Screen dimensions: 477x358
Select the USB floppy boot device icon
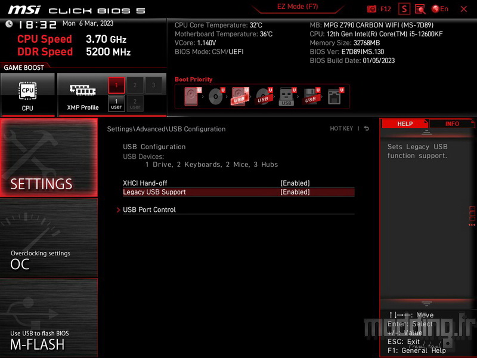coord(311,96)
